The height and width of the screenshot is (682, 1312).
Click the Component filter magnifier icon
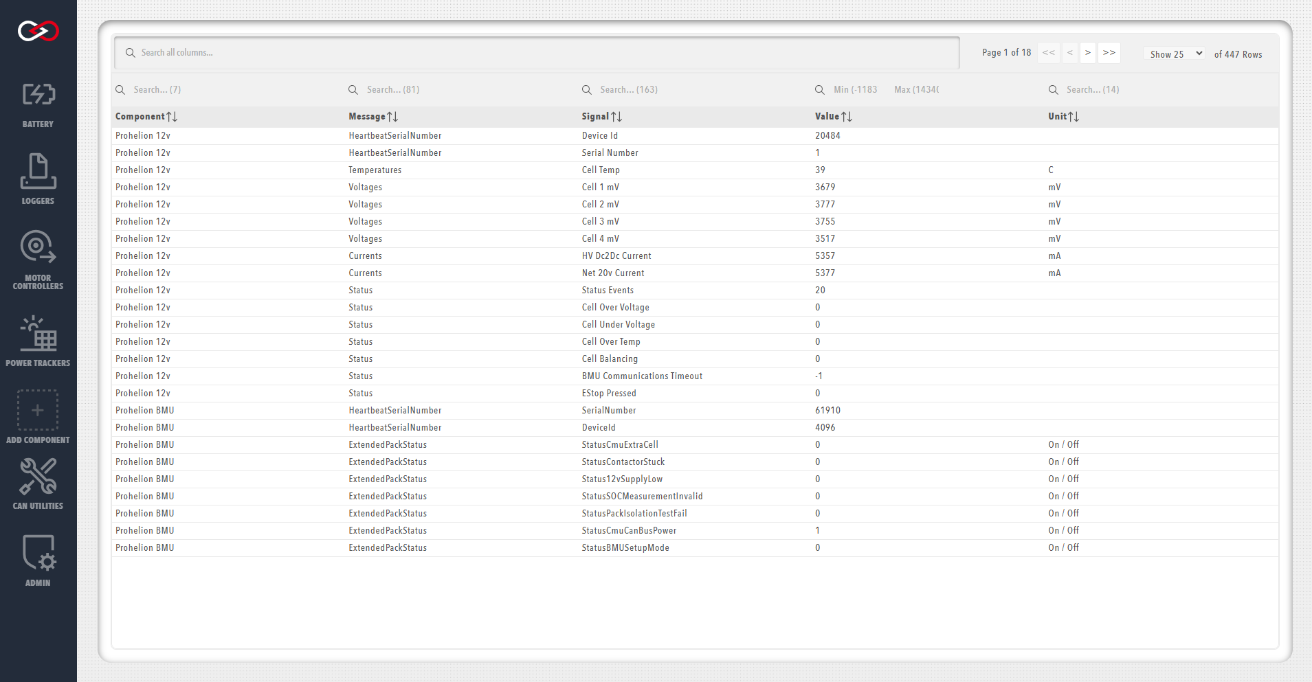coord(120,90)
